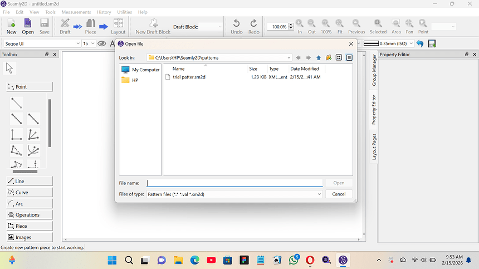Select My Computer in dialog sidebar
Image resolution: width=479 pixels, height=269 pixels.
click(140, 70)
